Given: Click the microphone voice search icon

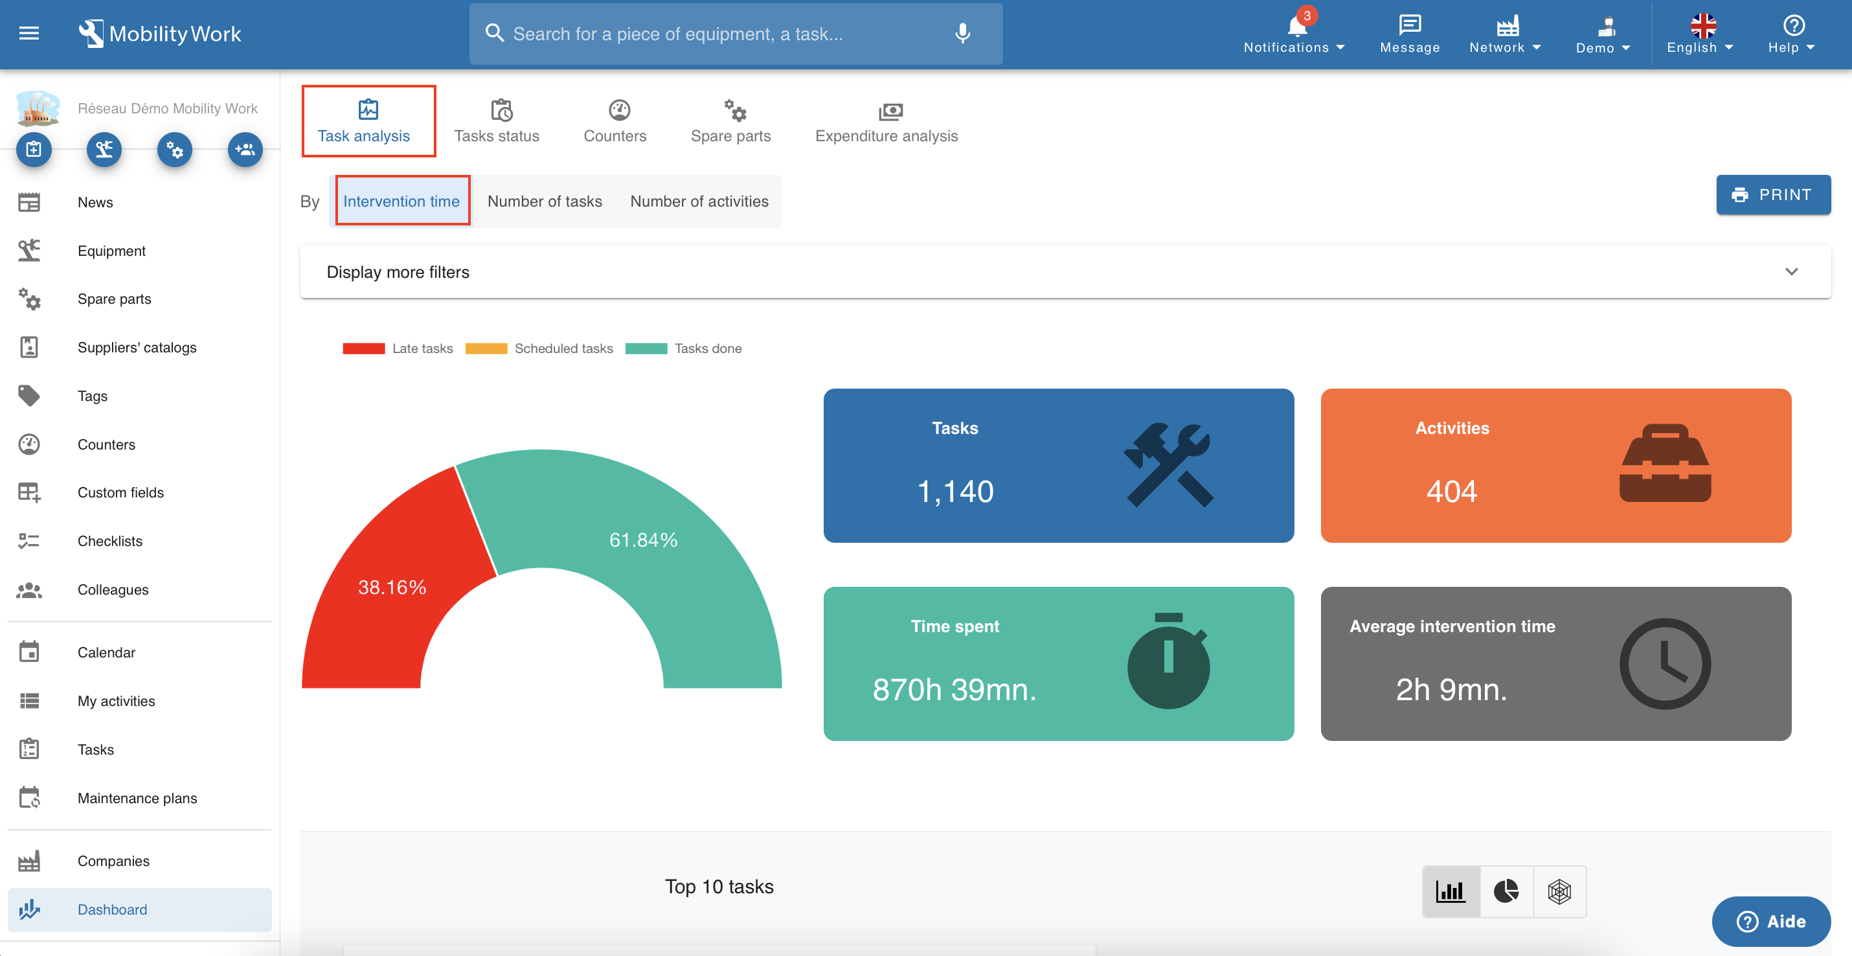Looking at the screenshot, I should [x=963, y=33].
